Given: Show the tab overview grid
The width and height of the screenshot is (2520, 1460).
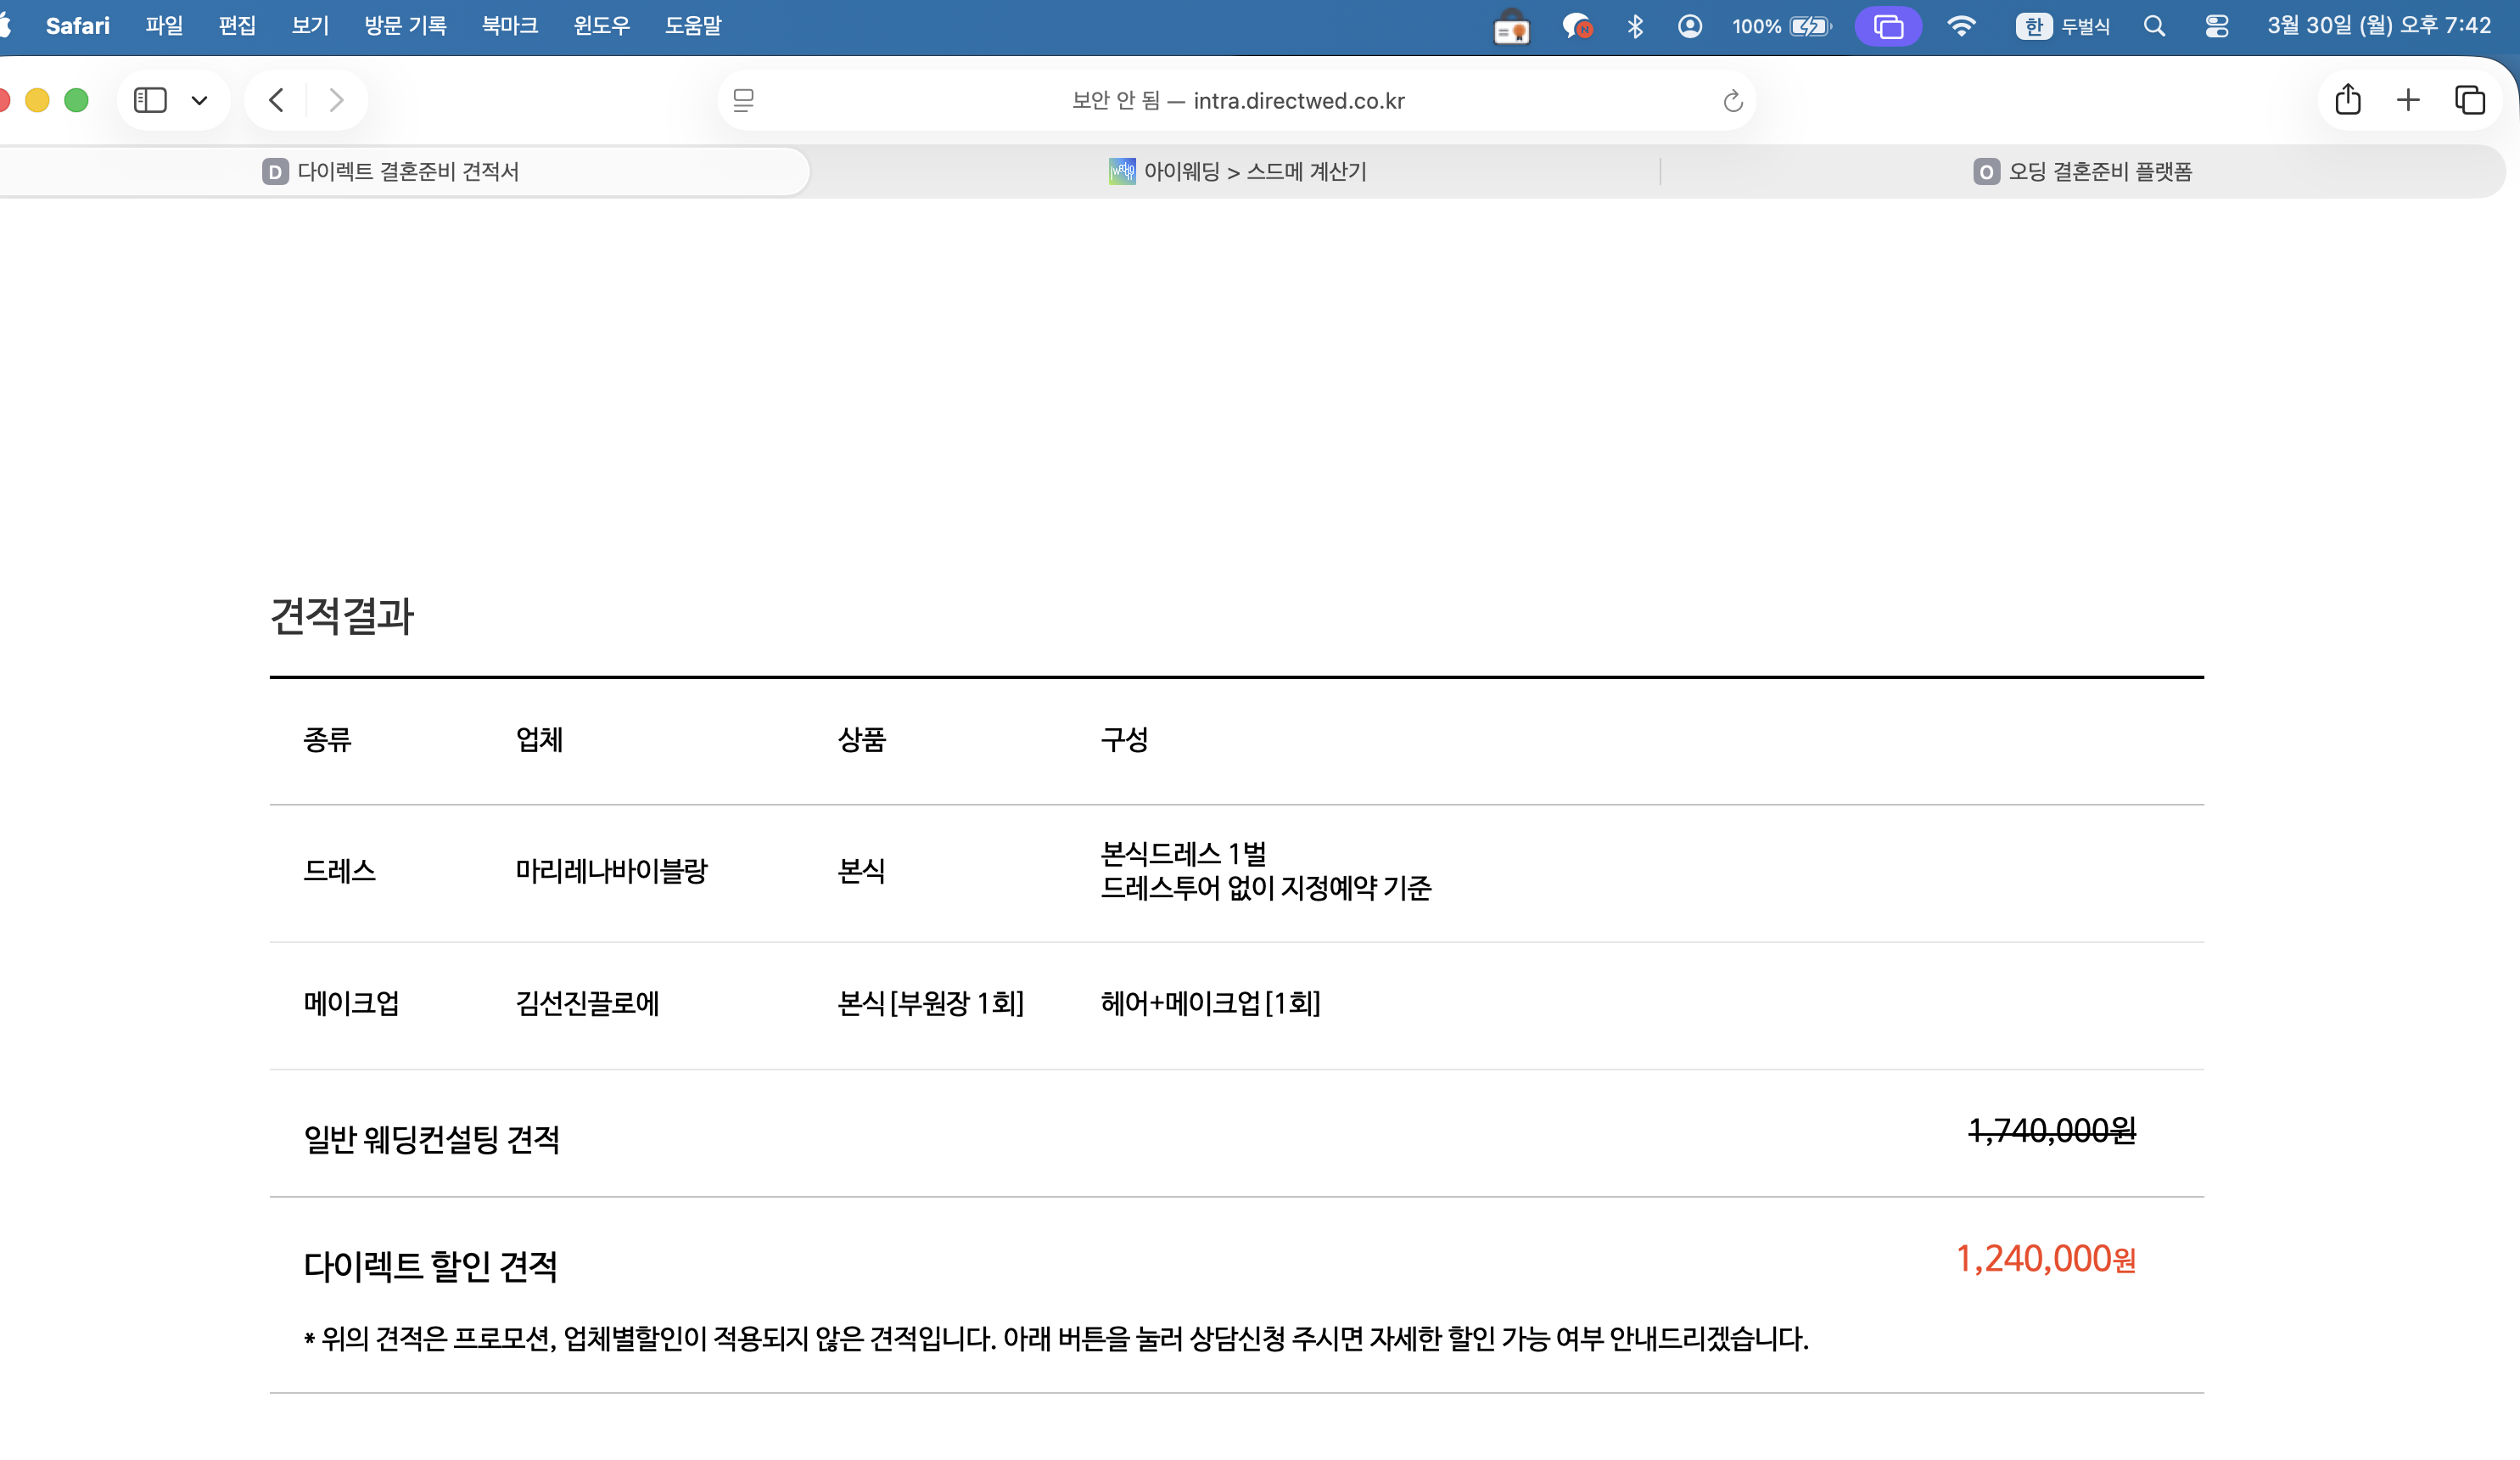Looking at the screenshot, I should (2468, 100).
